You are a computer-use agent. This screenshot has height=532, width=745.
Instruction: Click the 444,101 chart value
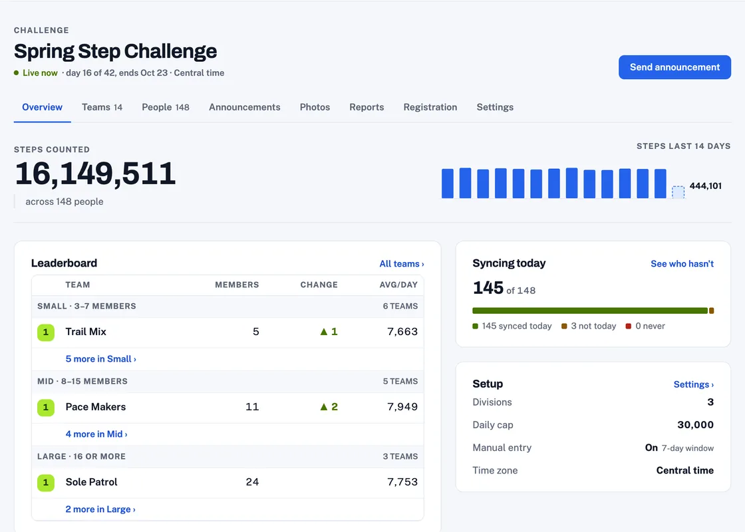click(x=705, y=186)
